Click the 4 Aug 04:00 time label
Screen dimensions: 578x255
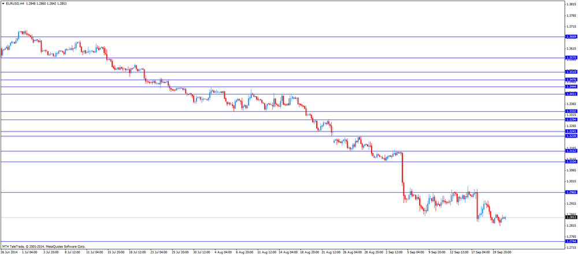coord(223,253)
